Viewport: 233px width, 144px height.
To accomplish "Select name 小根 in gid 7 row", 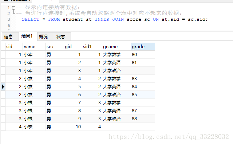I will tap(34, 103).
